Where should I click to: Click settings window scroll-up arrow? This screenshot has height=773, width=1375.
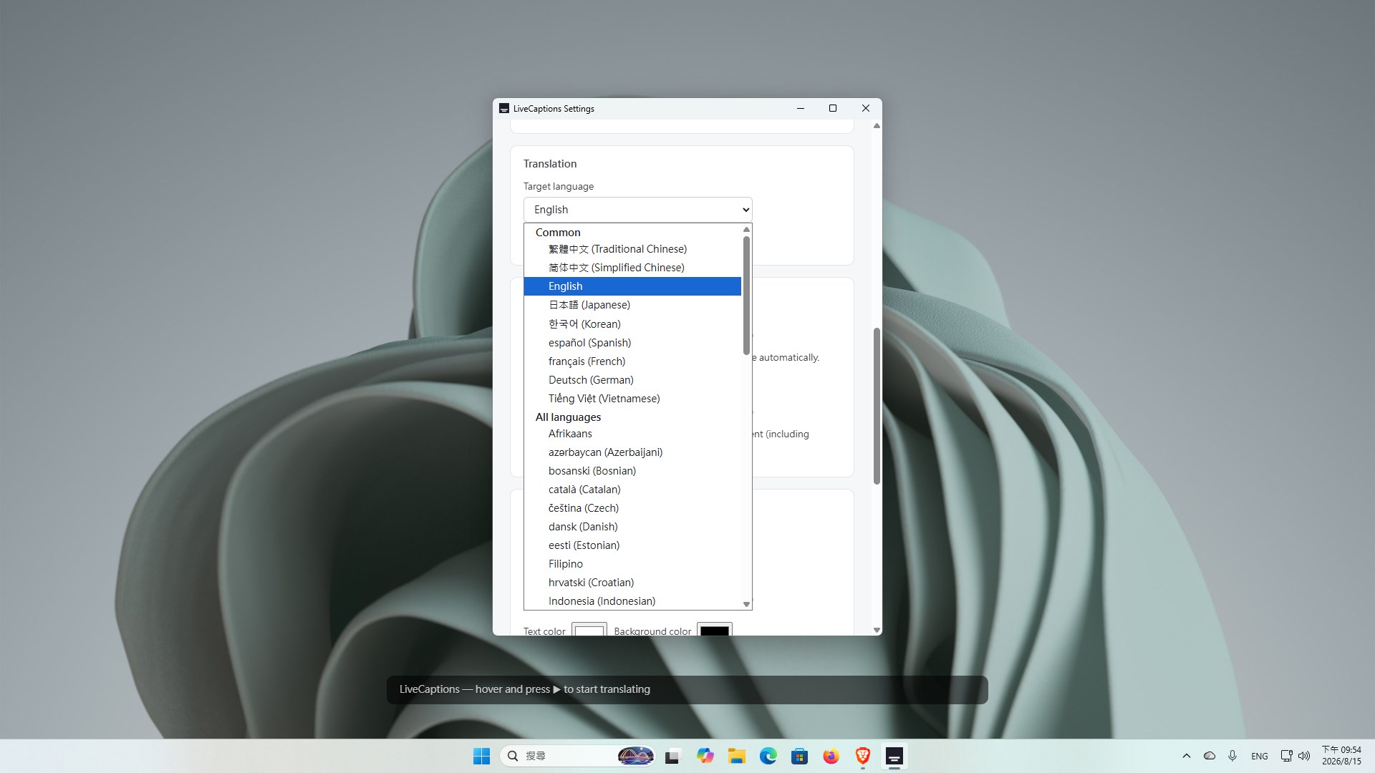pyautogui.click(x=877, y=126)
